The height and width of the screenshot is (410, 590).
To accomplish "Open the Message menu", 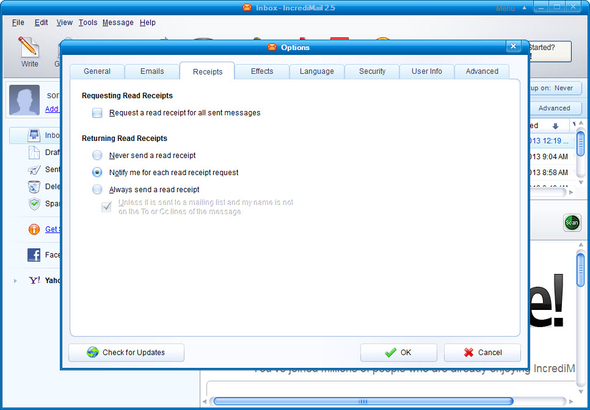I will 118,23.
